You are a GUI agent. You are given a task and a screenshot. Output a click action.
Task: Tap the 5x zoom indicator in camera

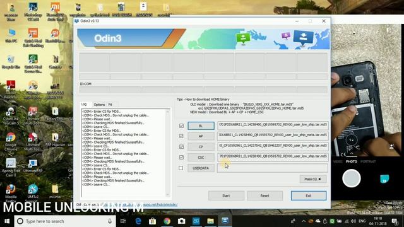[352, 140]
